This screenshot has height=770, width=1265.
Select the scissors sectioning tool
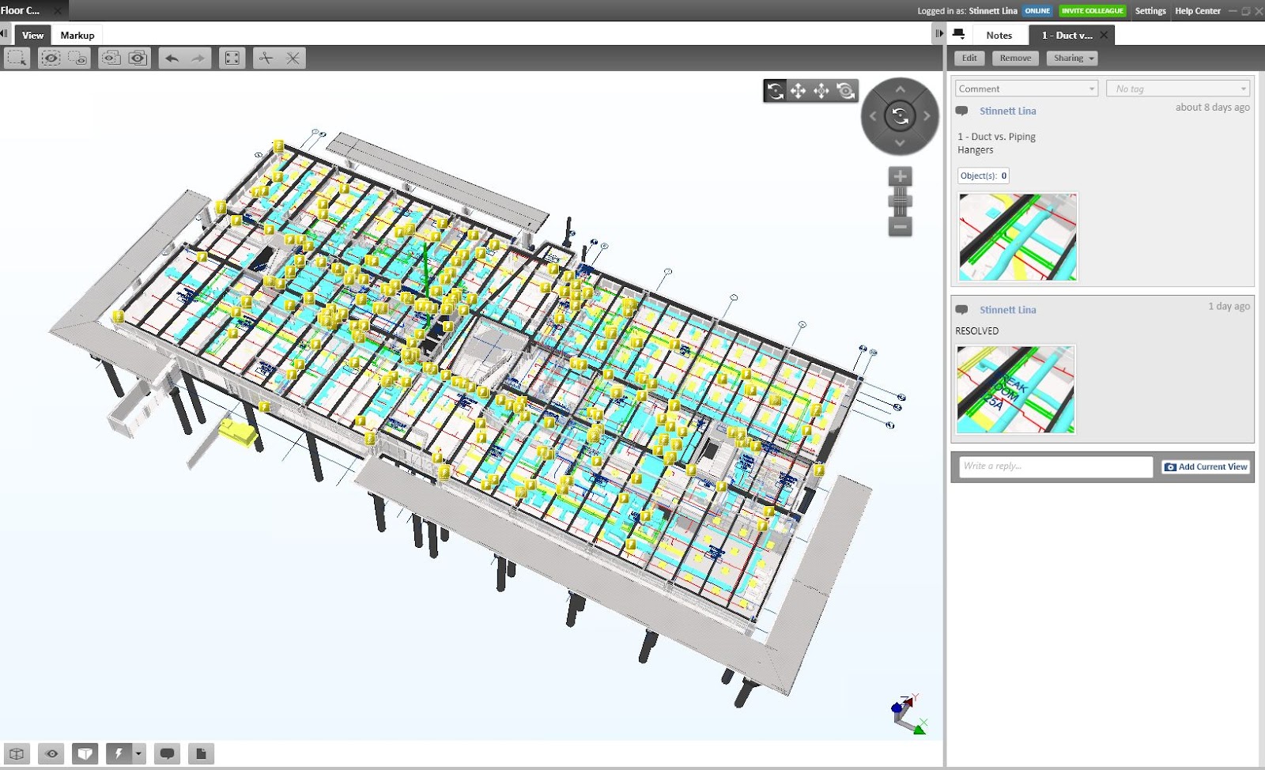266,58
